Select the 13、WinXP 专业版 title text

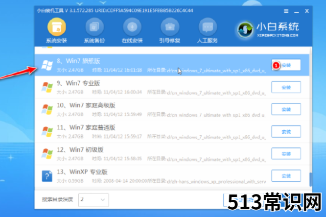[82, 172]
